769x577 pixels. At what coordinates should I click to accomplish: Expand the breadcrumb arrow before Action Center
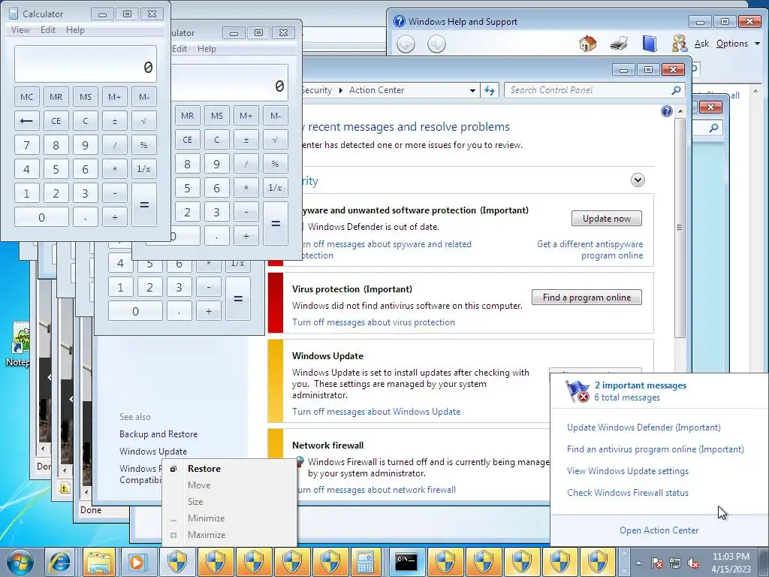tap(340, 90)
